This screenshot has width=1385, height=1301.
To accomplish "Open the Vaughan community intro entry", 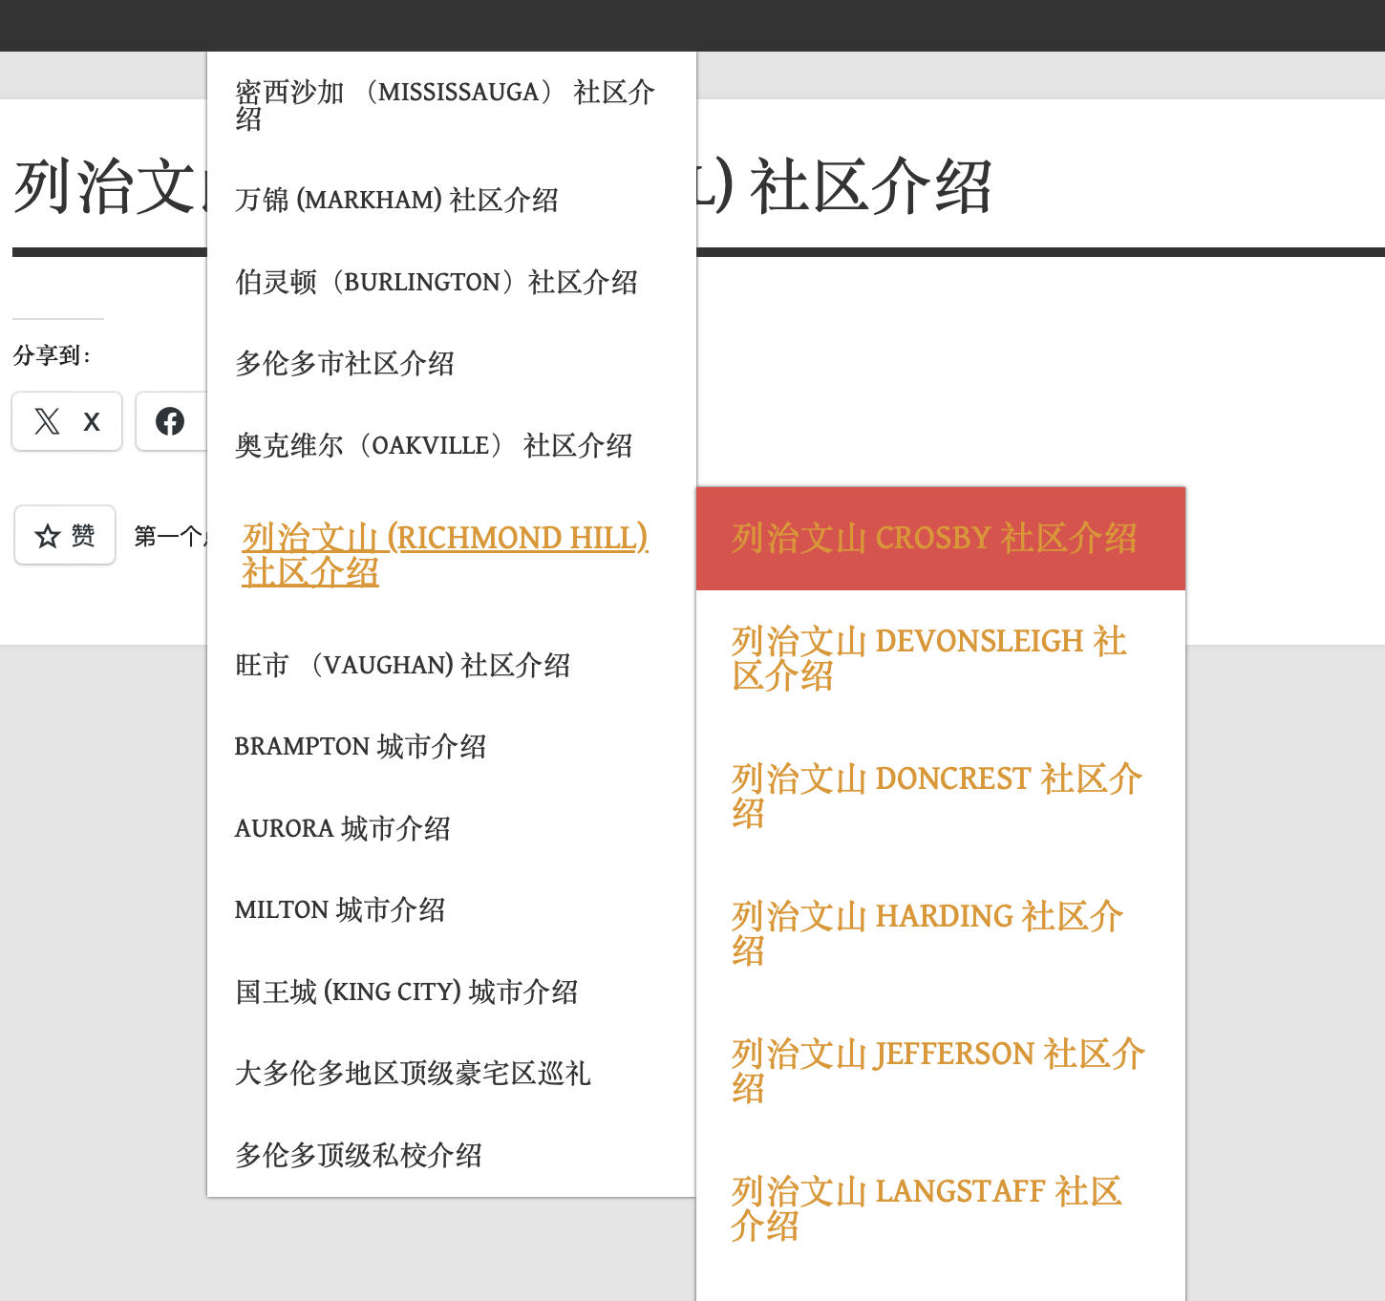I will point(402,666).
